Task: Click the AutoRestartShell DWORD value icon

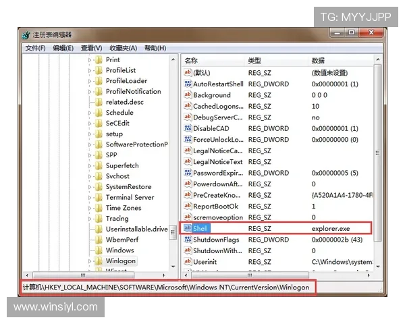Action: click(x=188, y=84)
